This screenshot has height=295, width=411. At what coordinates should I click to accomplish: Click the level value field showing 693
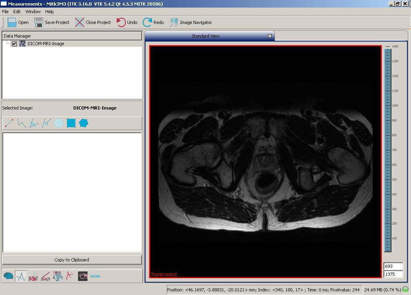(393, 266)
